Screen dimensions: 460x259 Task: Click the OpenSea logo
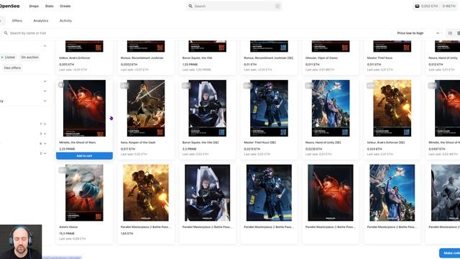[9, 6]
